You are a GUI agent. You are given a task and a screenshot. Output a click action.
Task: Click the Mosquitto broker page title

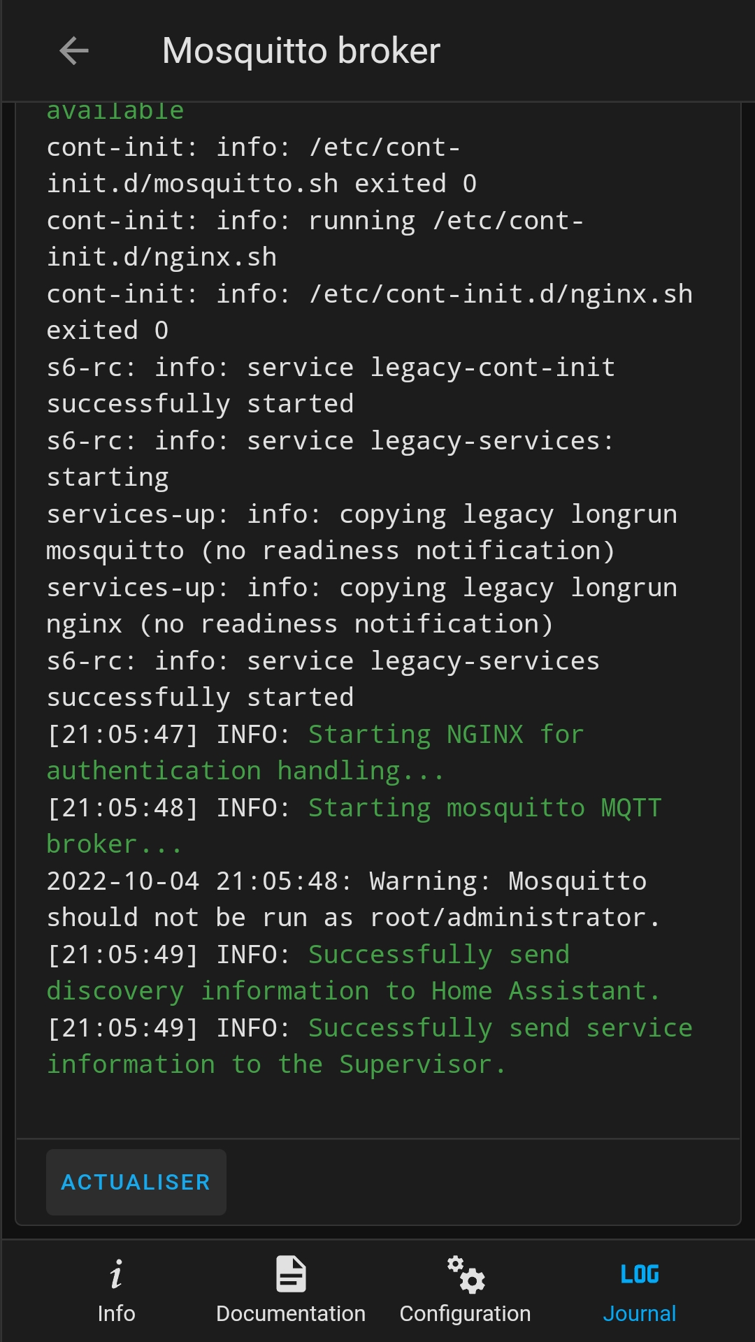pyautogui.click(x=301, y=51)
